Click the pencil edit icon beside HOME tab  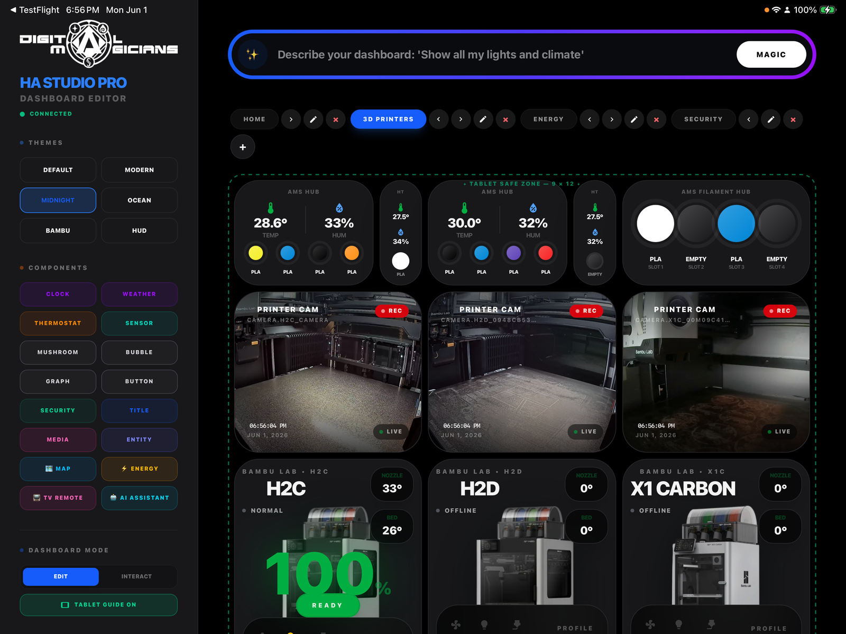pos(313,120)
